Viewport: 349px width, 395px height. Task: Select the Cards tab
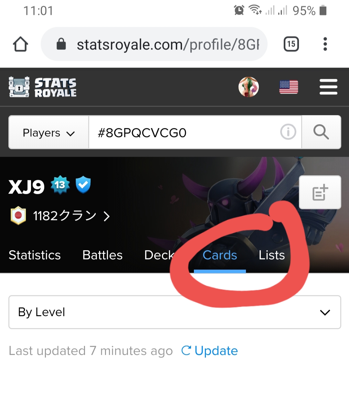click(x=220, y=255)
